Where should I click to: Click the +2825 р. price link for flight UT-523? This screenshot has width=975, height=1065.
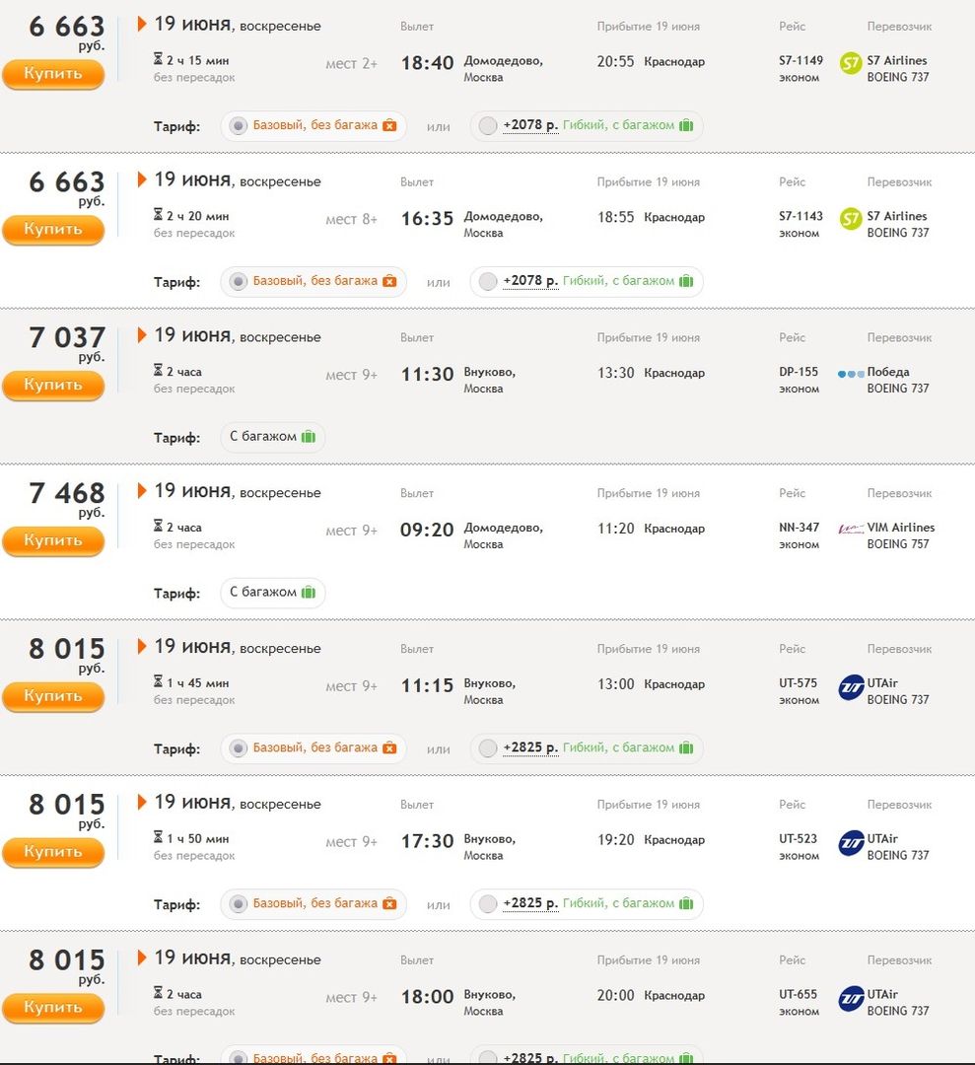tap(530, 903)
